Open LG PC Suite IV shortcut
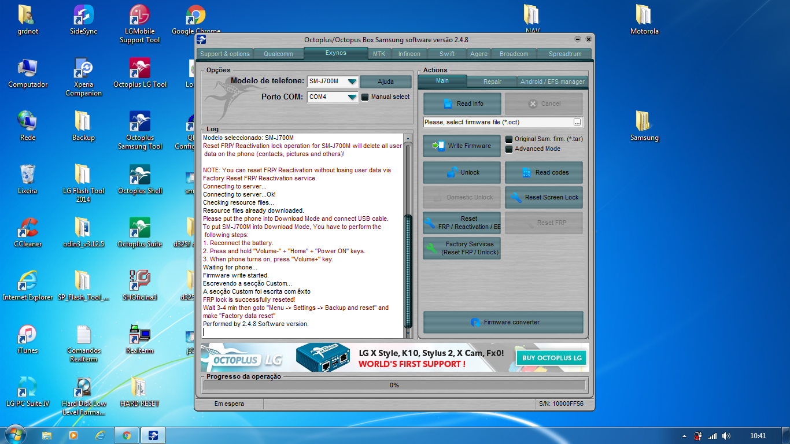 coord(28,392)
